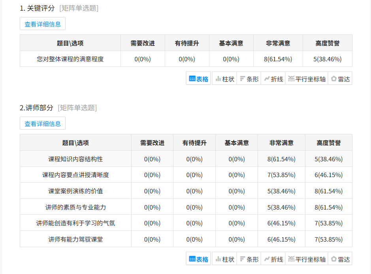Click the 题目\选项 header in 关键评分 table
The height and width of the screenshot is (274, 371).
click(x=70, y=43)
